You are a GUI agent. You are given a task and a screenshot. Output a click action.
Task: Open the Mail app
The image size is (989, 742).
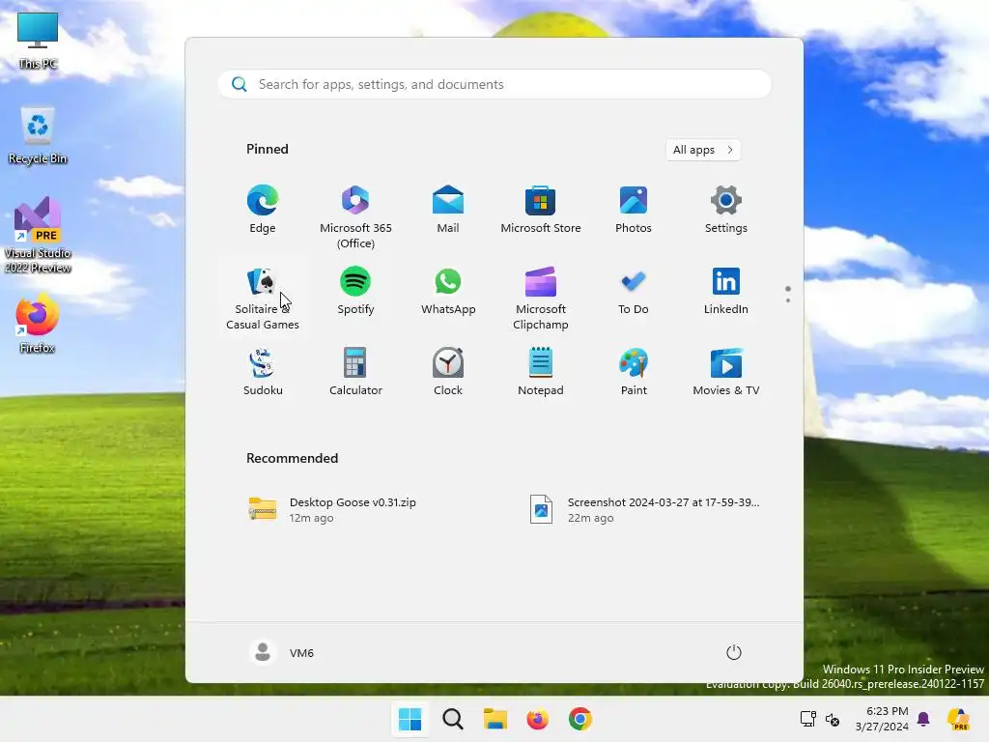point(448,210)
